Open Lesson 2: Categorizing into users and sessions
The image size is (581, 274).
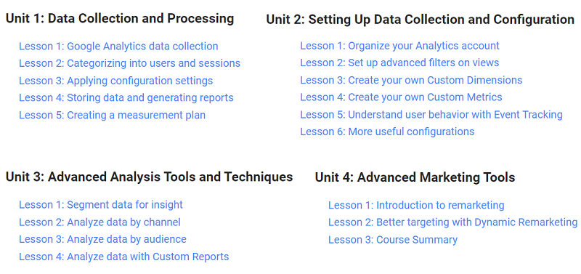click(x=130, y=63)
